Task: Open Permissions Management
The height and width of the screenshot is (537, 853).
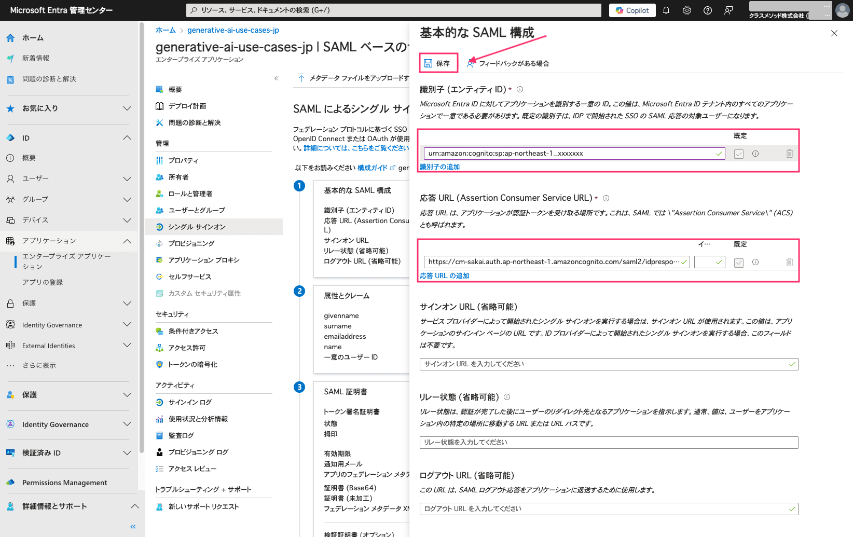Action: coord(65,483)
